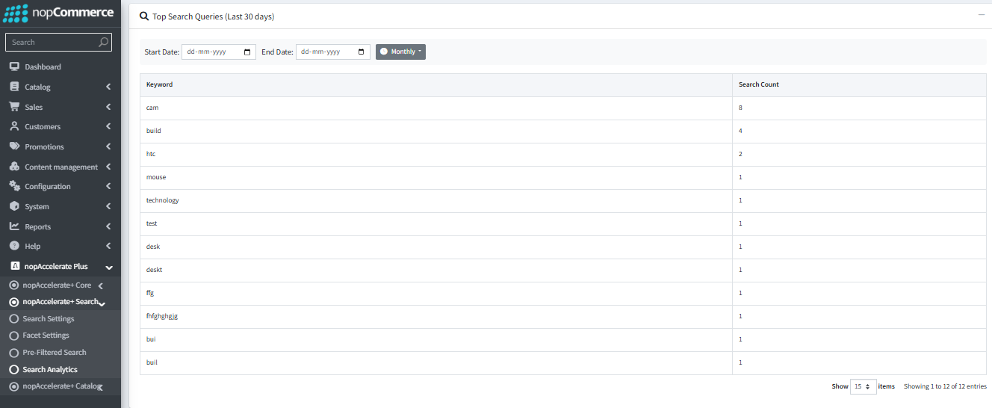Click the nopAccelerate+ Catalog dot icon

tap(13, 386)
